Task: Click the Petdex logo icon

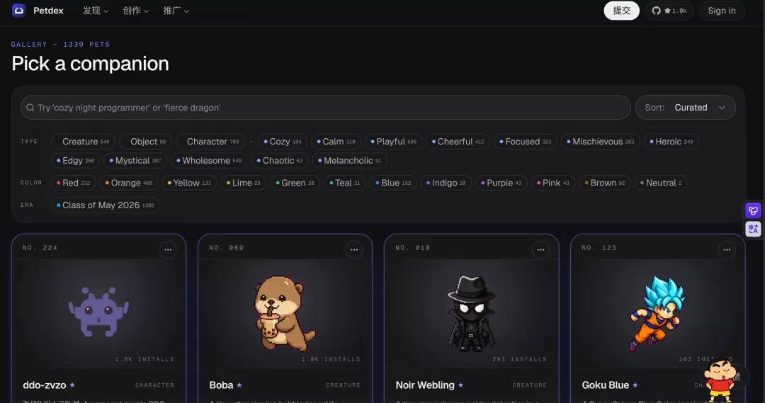Action: (18, 10)
